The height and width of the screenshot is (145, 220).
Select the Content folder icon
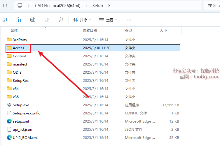(x=9, y=56)
